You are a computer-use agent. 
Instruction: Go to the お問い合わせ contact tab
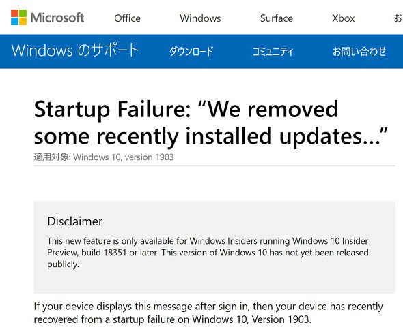coord(359,51)
